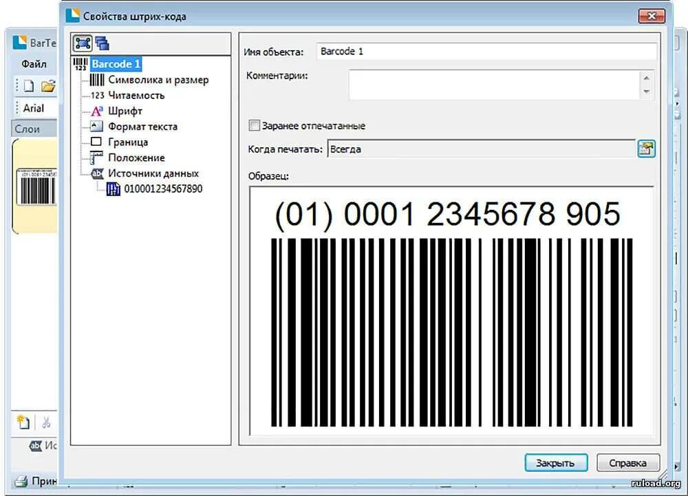Open the print condition editor icon
The image size is (688, 496).
tap(646, 149)
